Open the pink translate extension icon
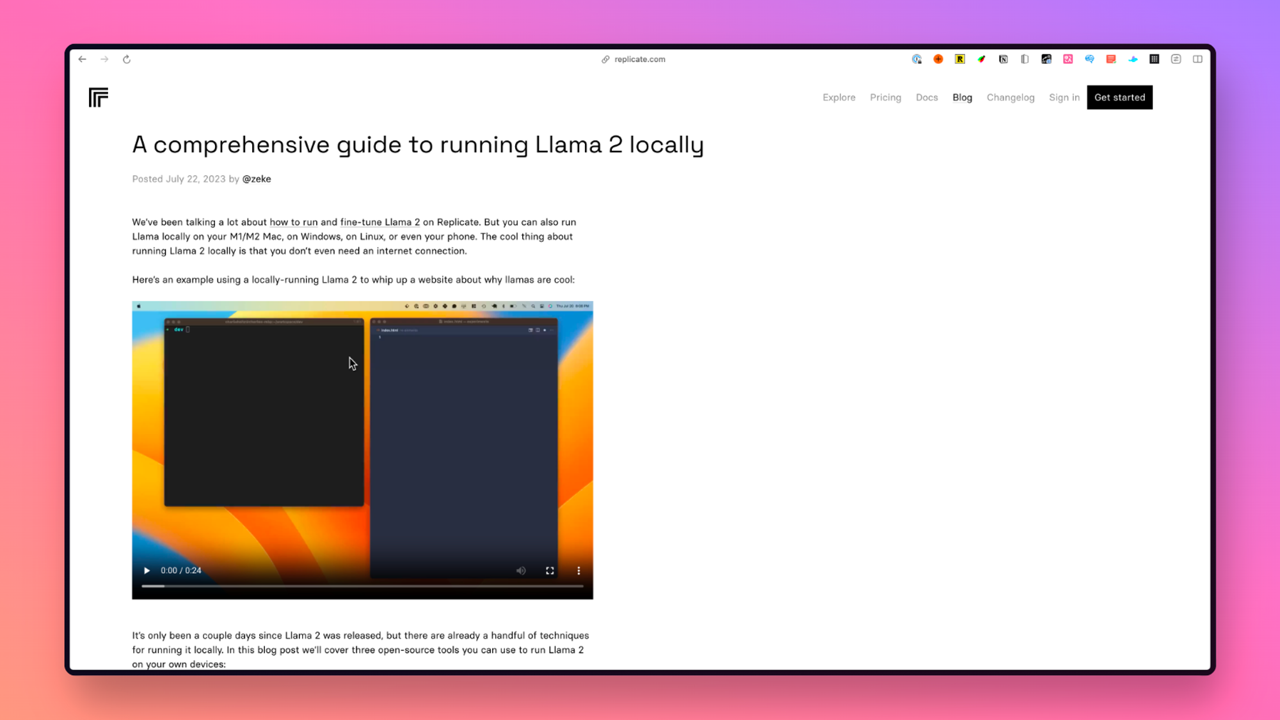1280x720 pixels. coord(1068,59)
